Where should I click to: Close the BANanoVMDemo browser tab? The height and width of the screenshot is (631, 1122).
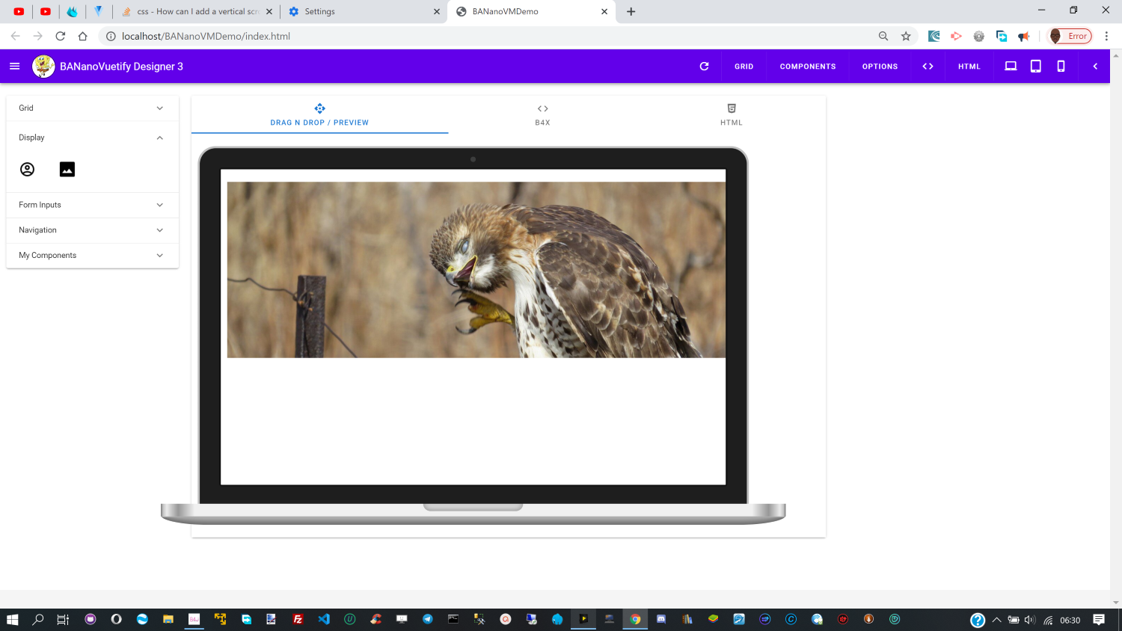(x=604, y=12)
